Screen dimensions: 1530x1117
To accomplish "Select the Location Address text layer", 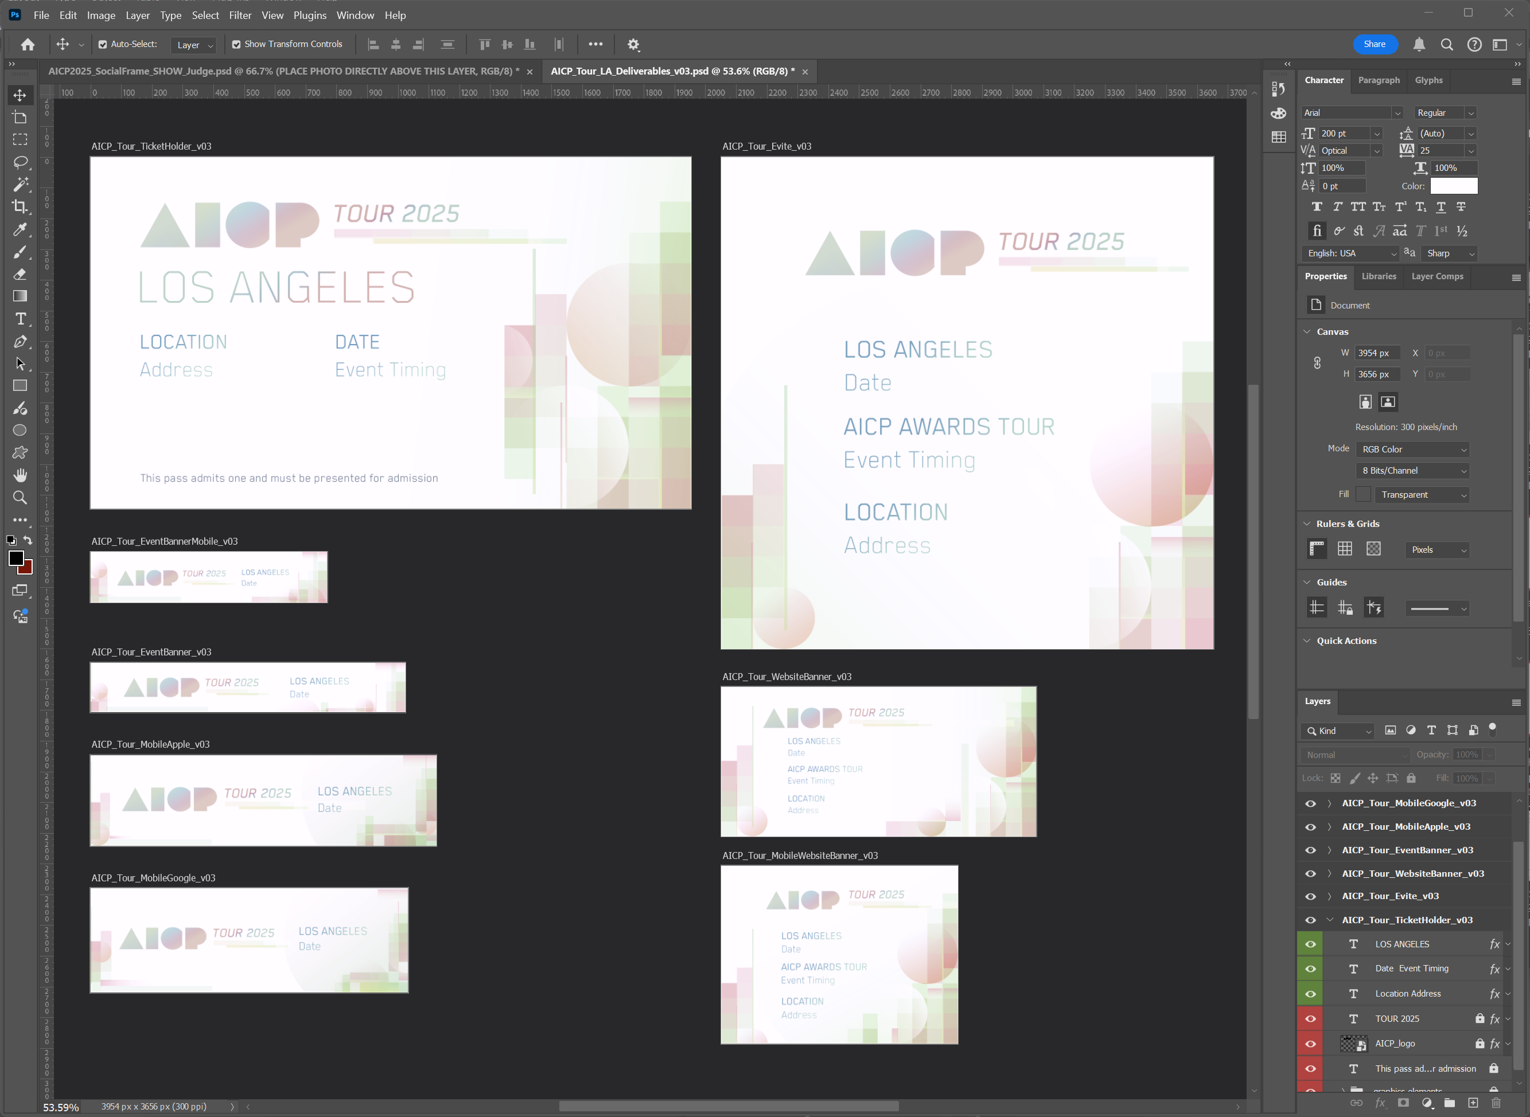I will (x=1407, y=993).
